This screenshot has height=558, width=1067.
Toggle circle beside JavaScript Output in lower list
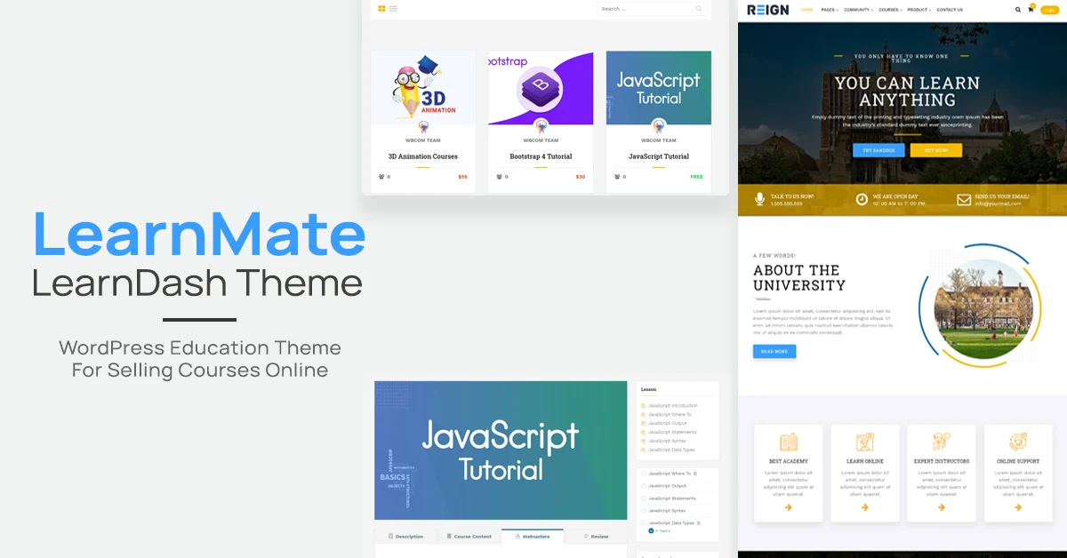pos(643,486)
